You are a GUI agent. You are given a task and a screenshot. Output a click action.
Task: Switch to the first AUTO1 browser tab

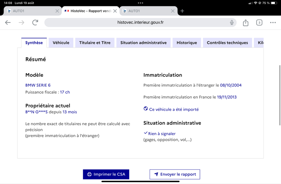(33, 11)
